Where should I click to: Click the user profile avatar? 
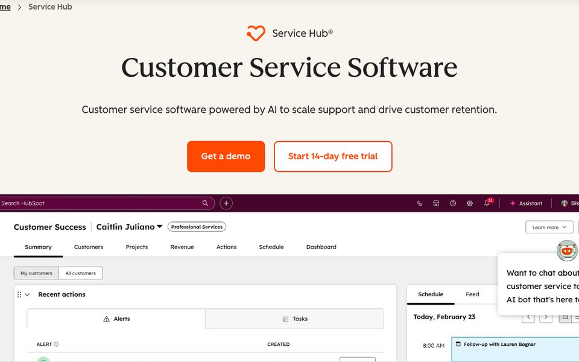(565, 203)
